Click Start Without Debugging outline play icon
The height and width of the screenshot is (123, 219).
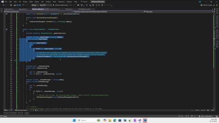(x=71, y=5)
